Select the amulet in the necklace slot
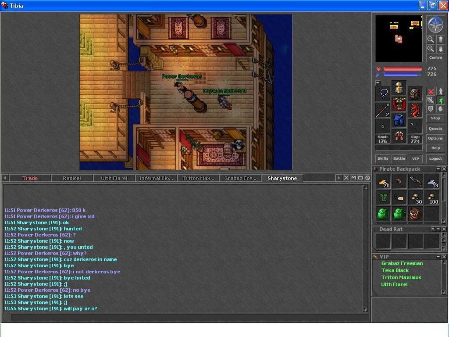 click(x=383, y=93)
